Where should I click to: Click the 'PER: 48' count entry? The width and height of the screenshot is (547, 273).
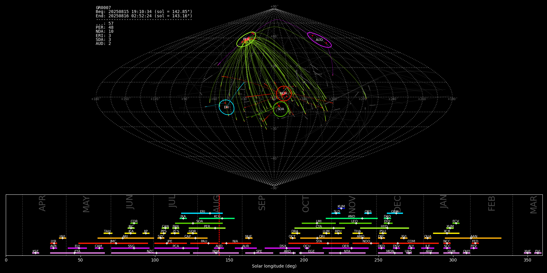[x=105, y=28]
